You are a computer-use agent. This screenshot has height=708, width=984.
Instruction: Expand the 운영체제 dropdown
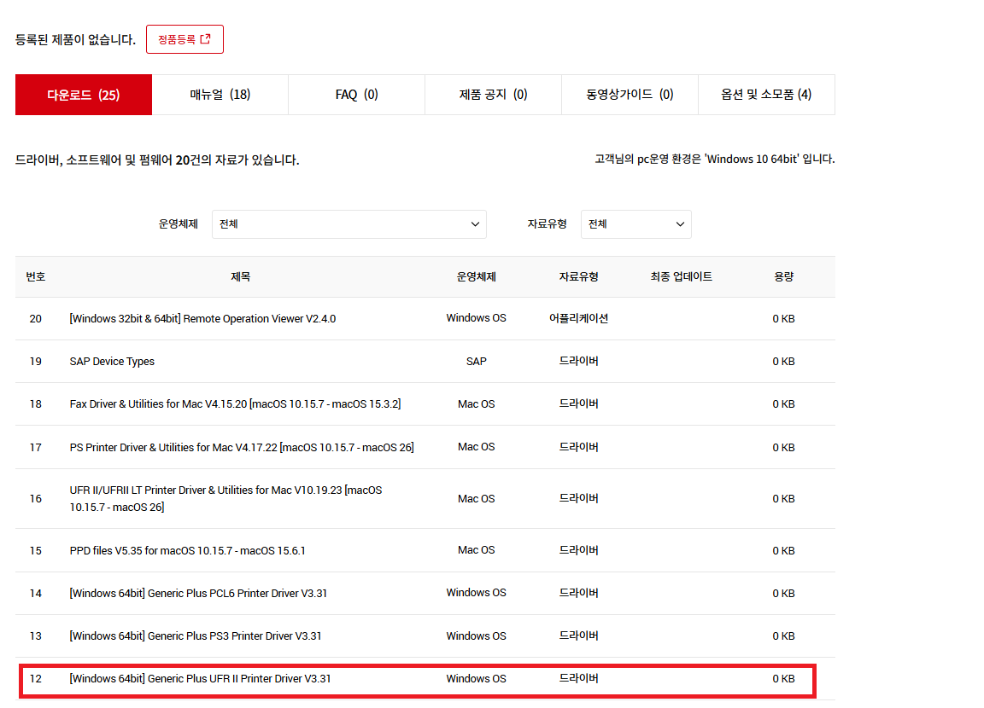point(348,224)
